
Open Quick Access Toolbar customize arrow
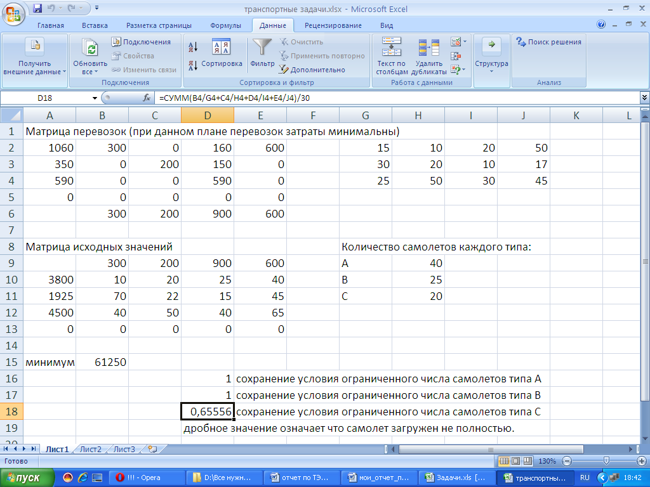tap(96, 8)
